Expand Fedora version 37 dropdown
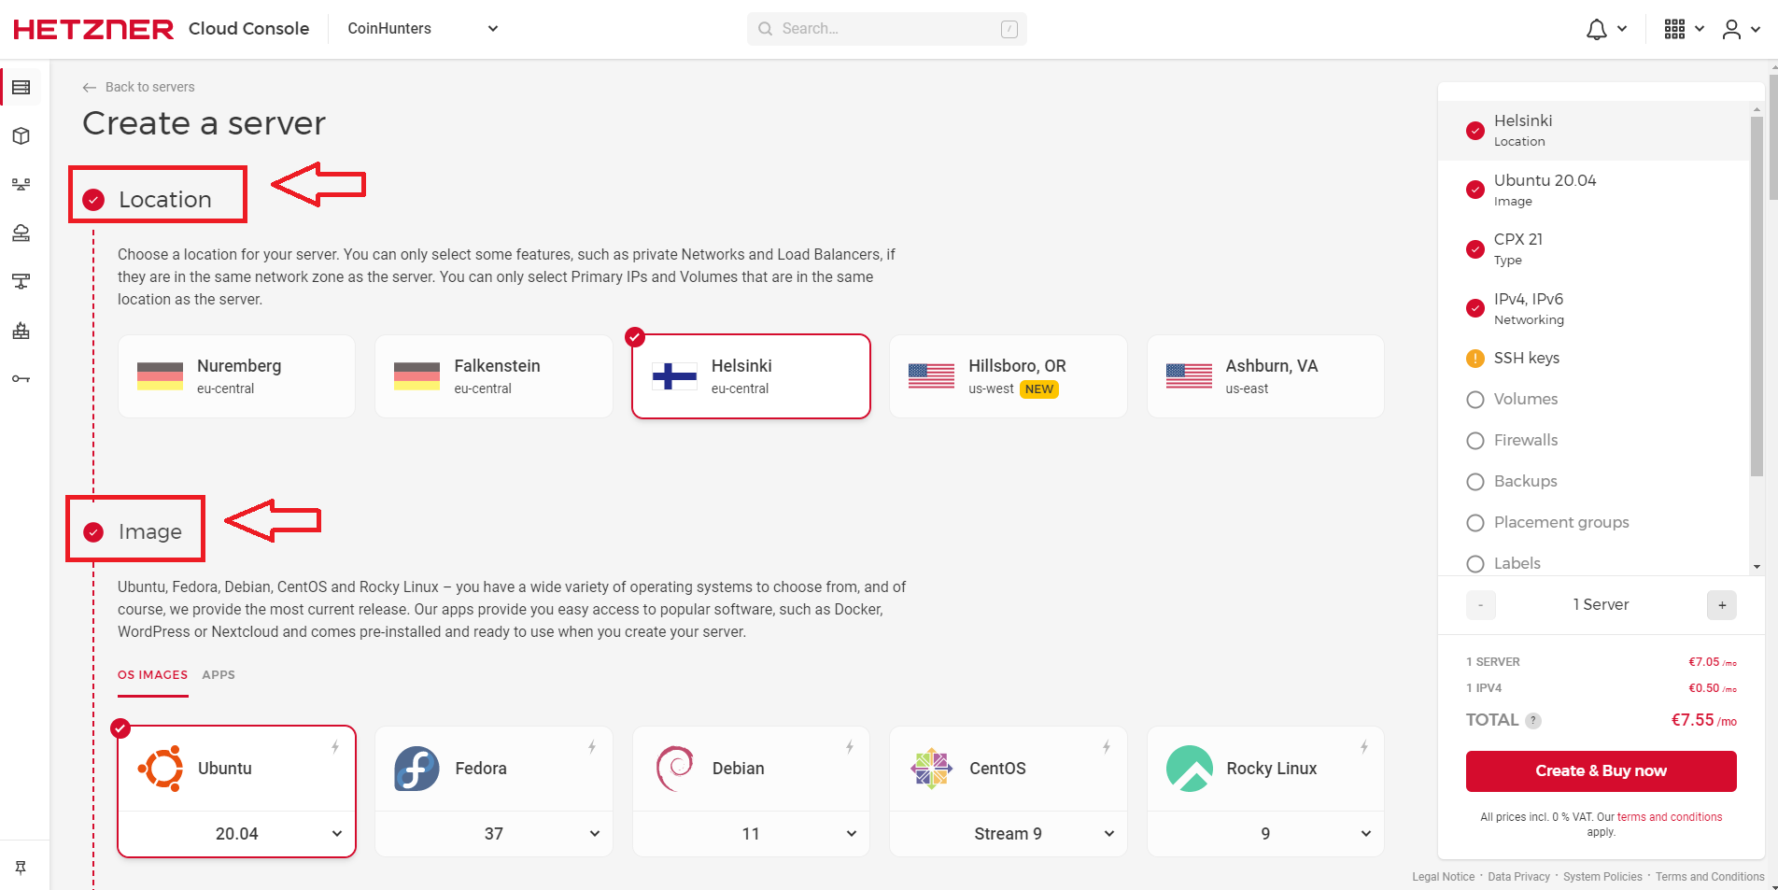This screenshot has width=1778, height=890. [x=494, y=834]
